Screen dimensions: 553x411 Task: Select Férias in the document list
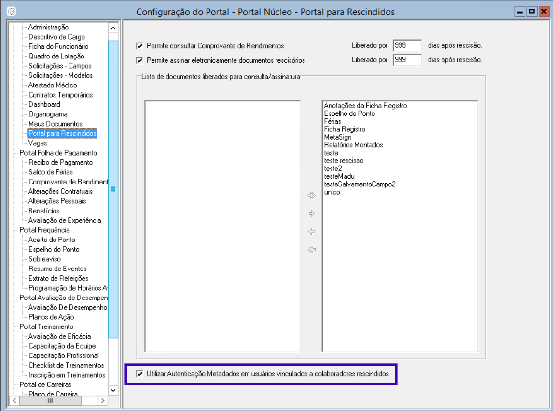point(332,121)
